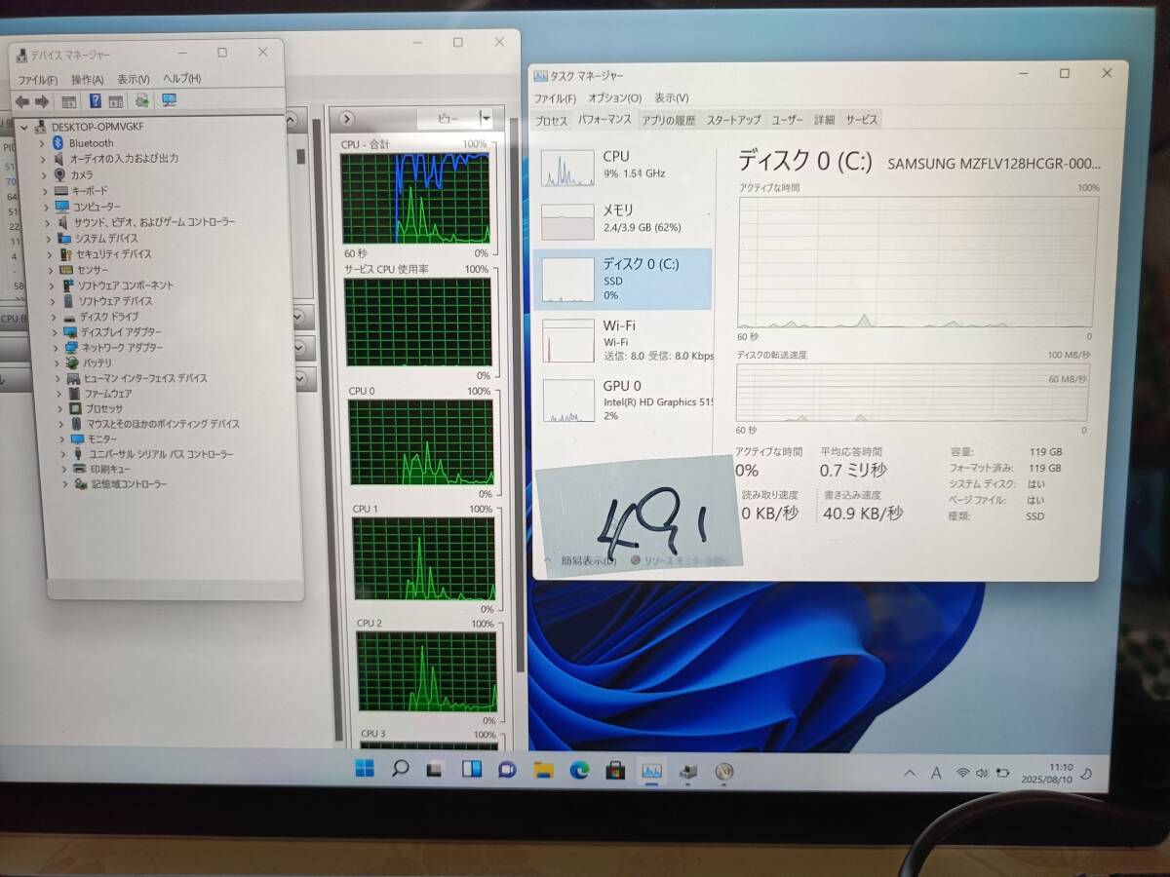Switch to the プロセス tab
The image size is (1170, 877).
point(552,120)
